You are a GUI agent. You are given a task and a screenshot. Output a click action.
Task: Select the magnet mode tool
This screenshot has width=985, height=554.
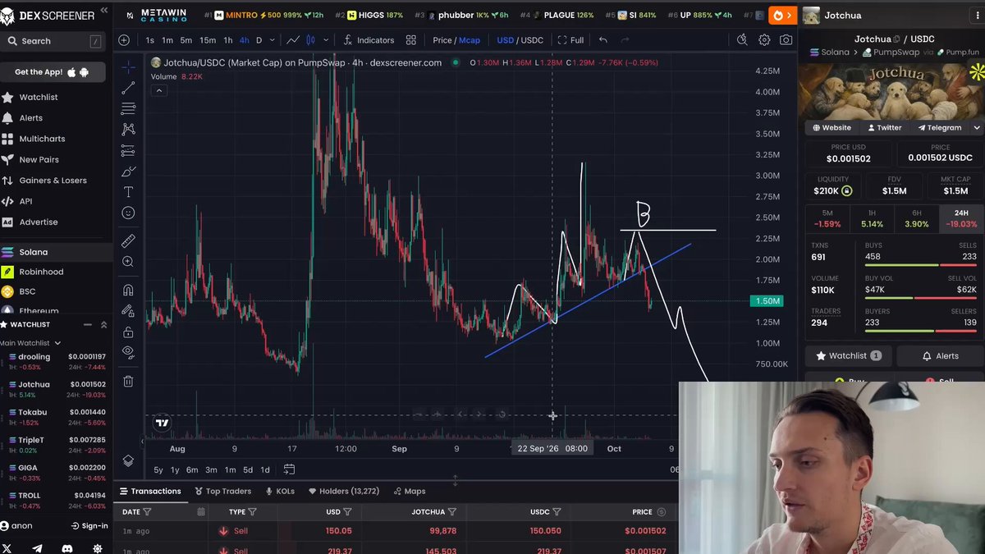coord(128,290)
